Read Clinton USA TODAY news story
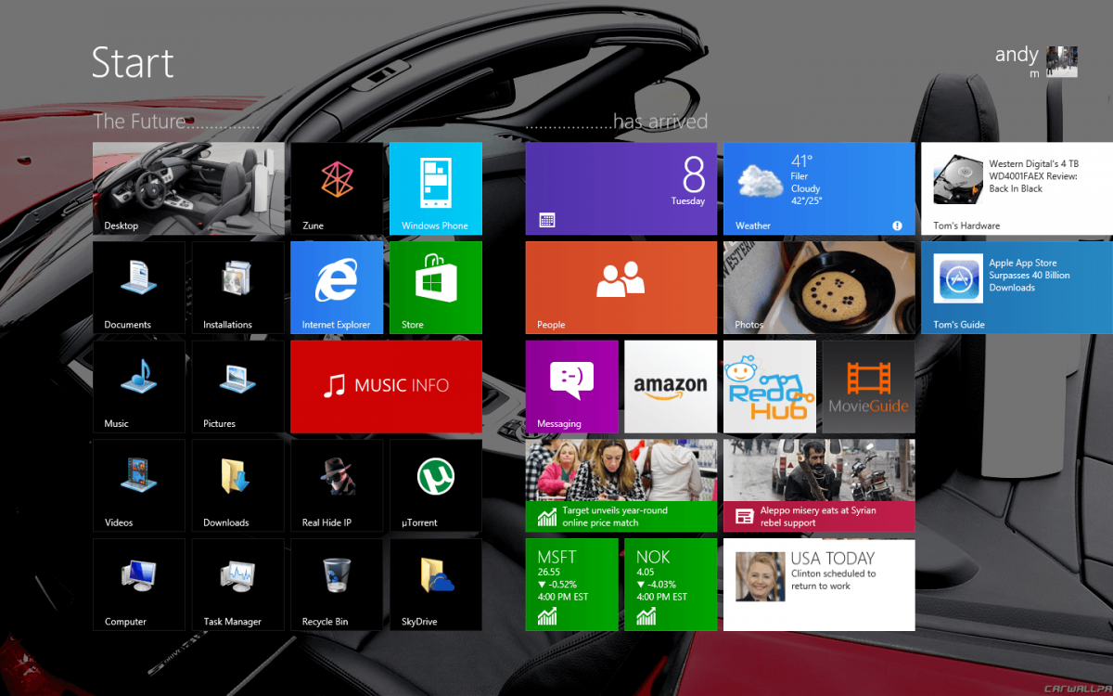 pyautogui.click(x=818, y=585)
